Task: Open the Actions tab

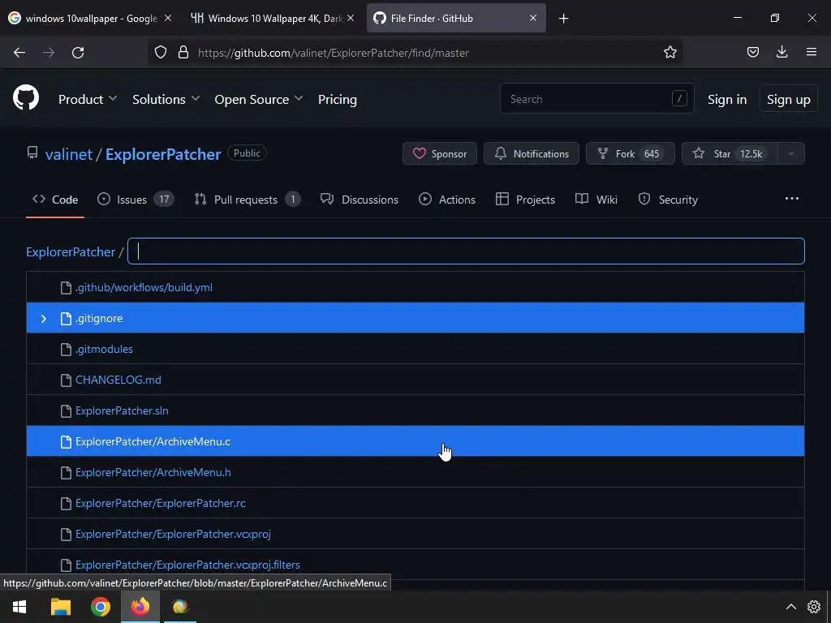Action: (447, 200)
